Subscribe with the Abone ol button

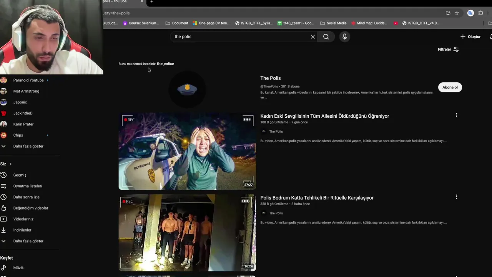pyautogui.click(x=450, y=87)
